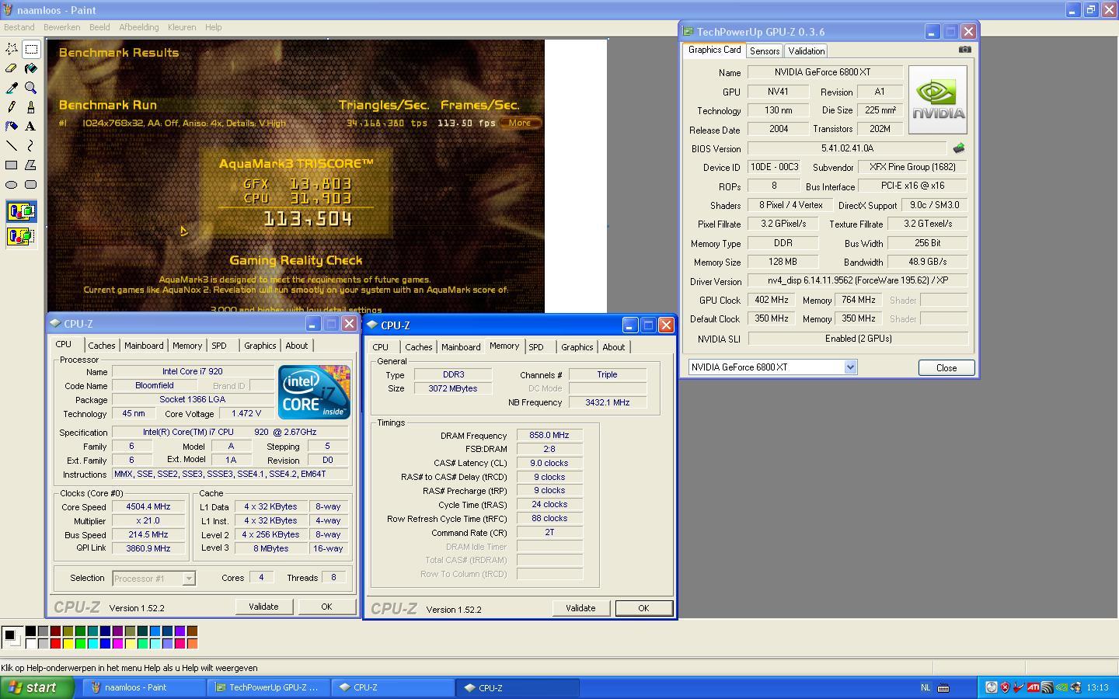This screenshot has width=1119, height=699.
Task: Click Validate in the left CPU-Z window
Action: point(263,607)
